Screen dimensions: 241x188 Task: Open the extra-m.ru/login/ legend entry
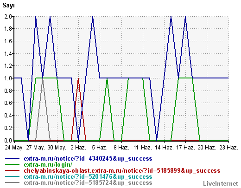click(x=48, y=165)
